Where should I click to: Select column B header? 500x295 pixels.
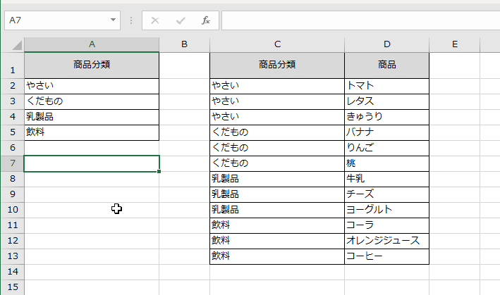point(184,44)
